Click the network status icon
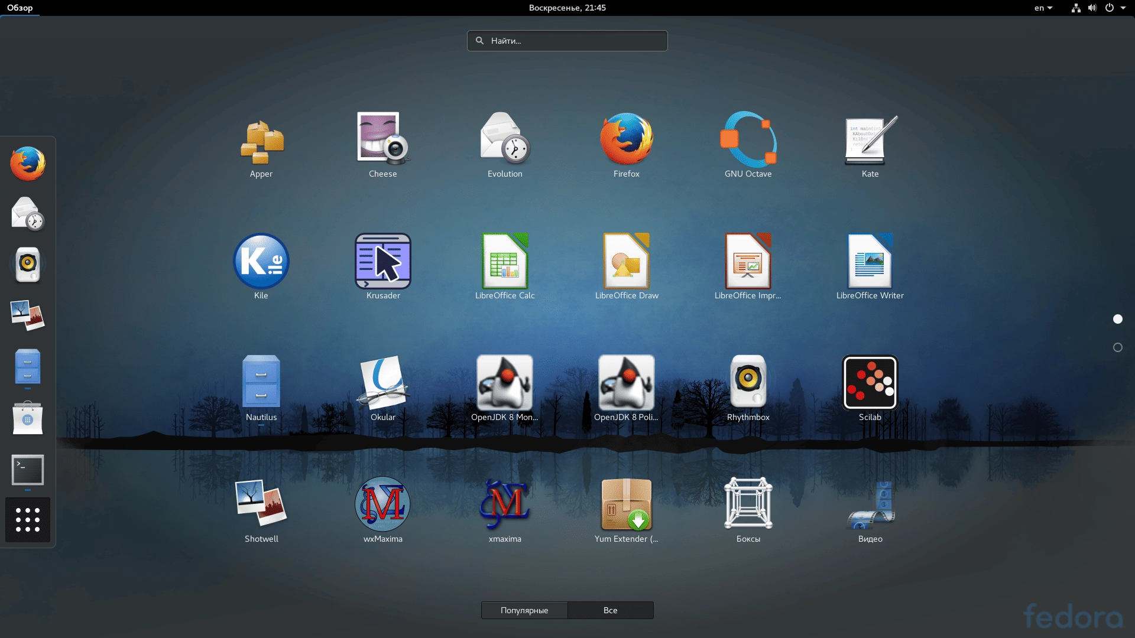The height and width of the screenshot is (638, 1135). click(x=1076, y=8)
